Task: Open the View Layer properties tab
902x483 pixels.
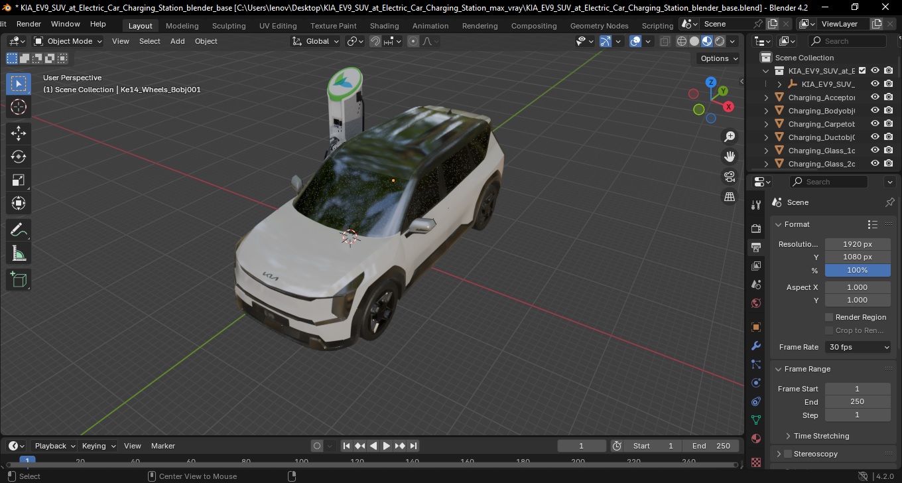Action: pos(755,265)
